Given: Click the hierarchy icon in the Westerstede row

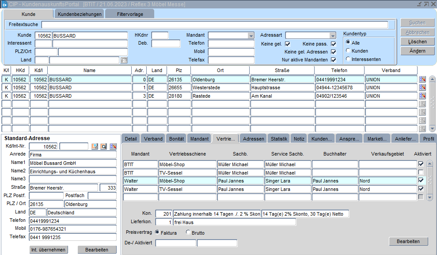Looking at the screenshot, I should coord(422,88).
